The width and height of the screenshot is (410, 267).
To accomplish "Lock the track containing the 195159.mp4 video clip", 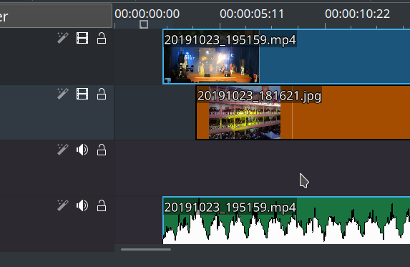I will click(102, 38).
